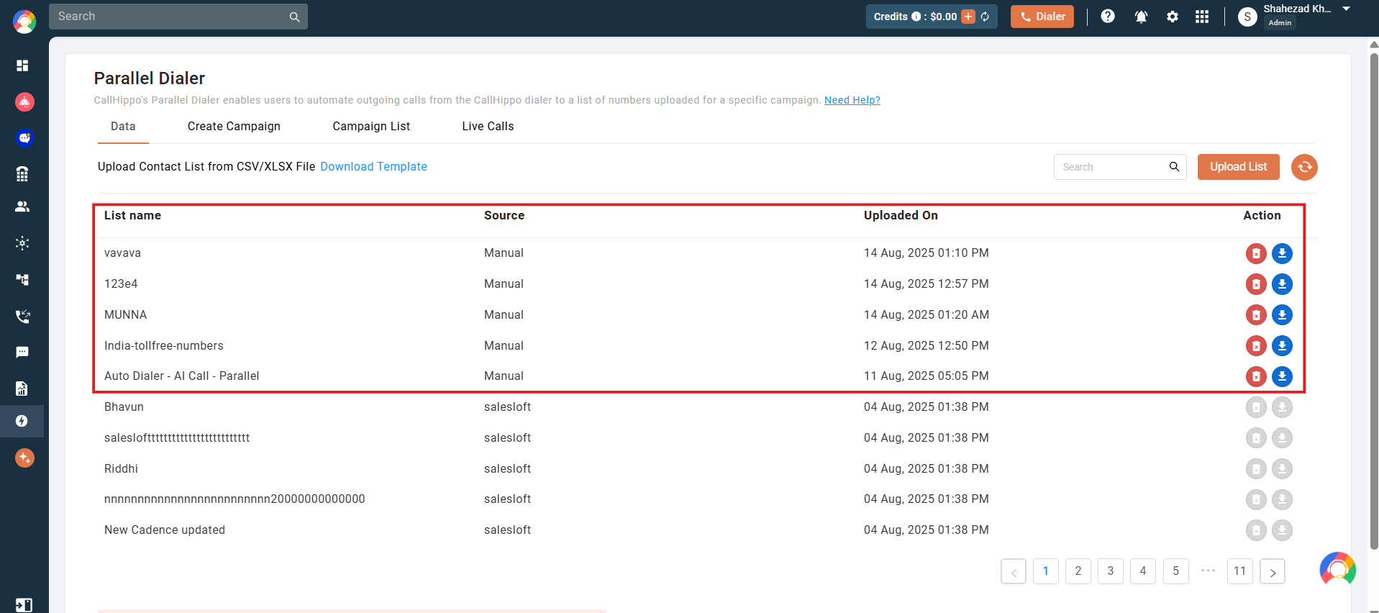Click the CallHippo logo in top corner
The width and height of the screenshot is (1379, 613).
pos(24,22)
